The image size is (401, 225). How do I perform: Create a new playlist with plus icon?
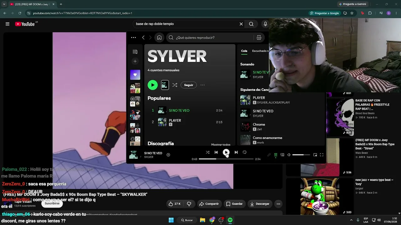pos(135,61)
